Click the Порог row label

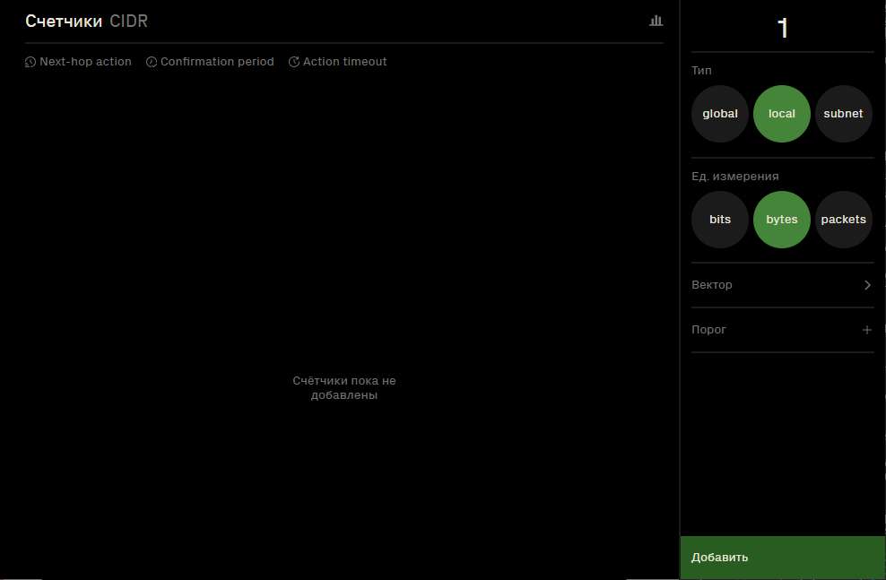click(708, 330)
